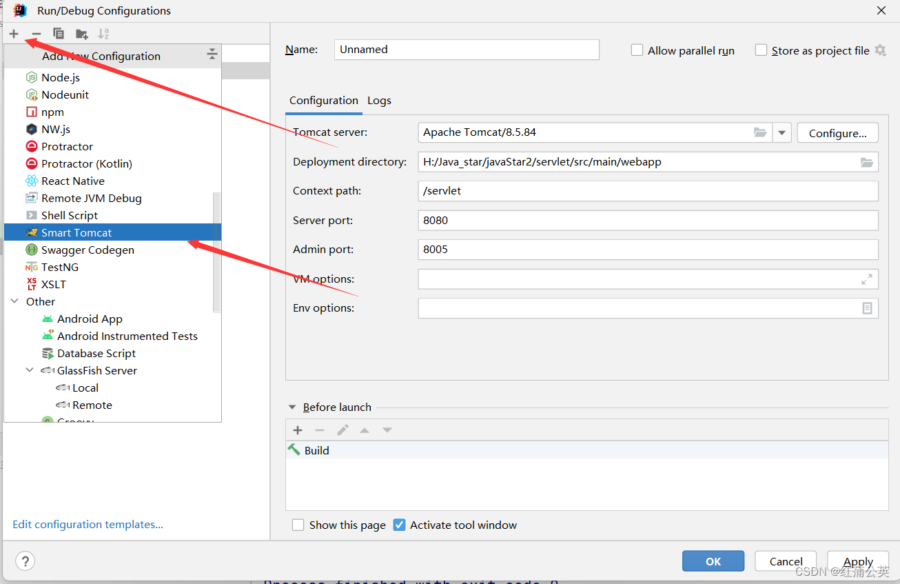Viewport: 900px width, 584px height.
Task: Open the Help question mark button
Action: click(25, 561)
